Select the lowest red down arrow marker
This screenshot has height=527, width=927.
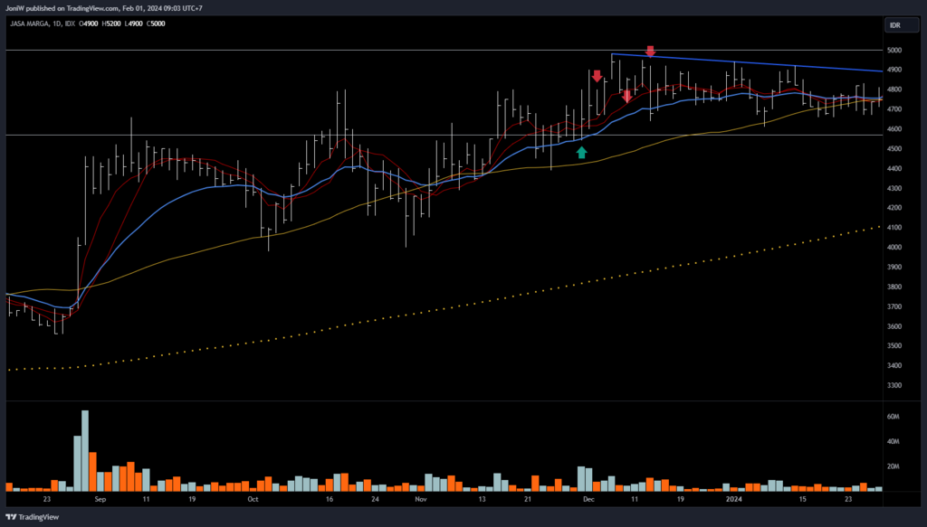(626, 96)
